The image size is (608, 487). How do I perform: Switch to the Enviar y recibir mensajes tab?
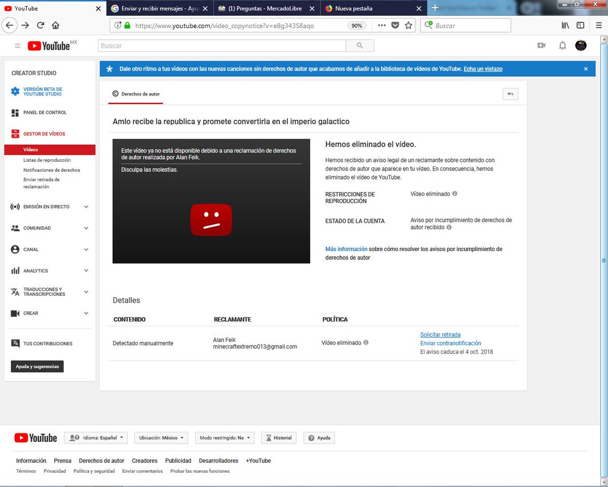(x=160, y=8)
